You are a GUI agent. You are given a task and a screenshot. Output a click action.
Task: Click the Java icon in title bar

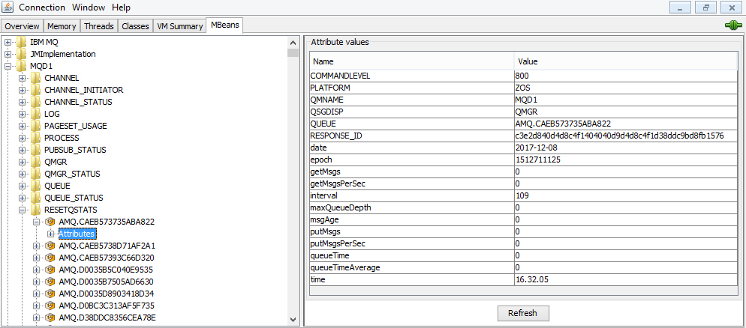pyautogui.click(x=8, y=7)
